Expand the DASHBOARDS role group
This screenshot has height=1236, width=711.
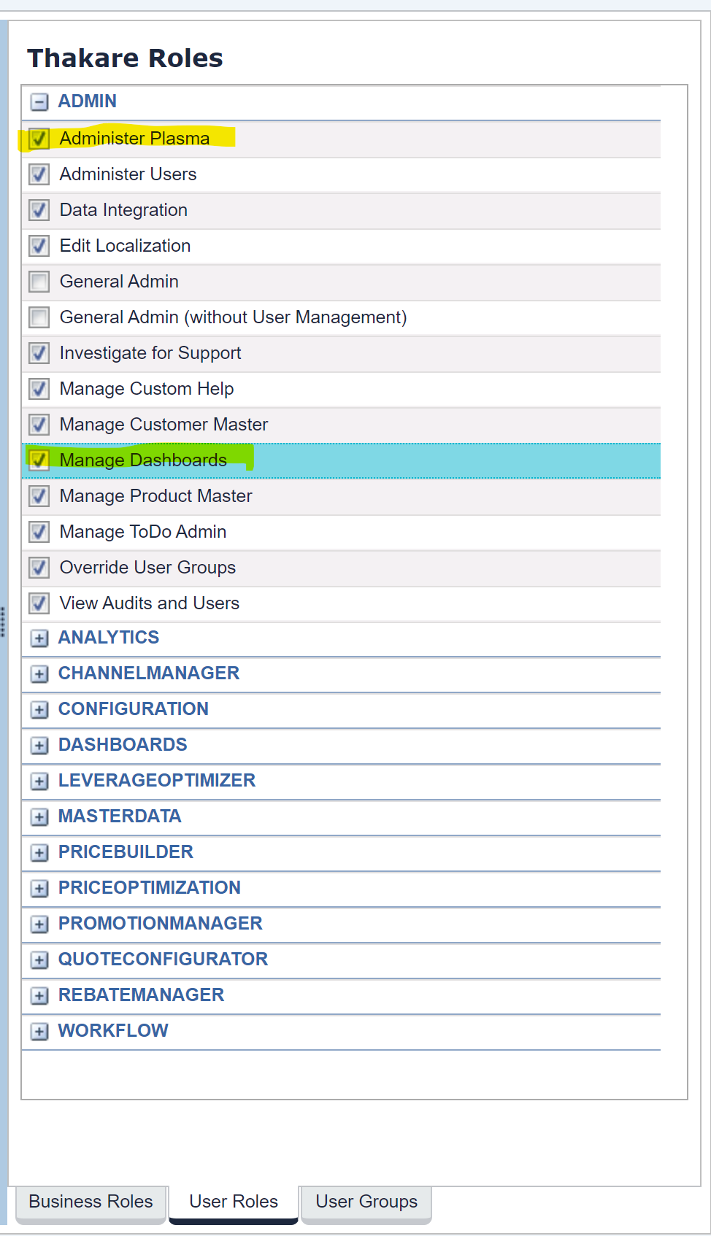(39, 746)
